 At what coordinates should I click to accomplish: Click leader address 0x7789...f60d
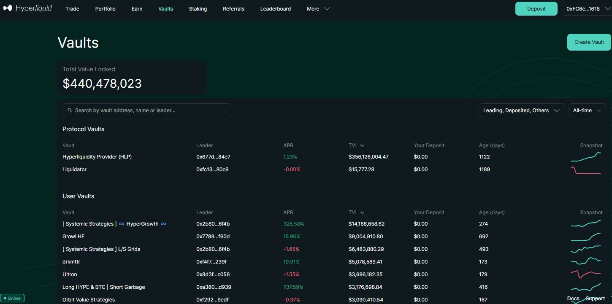tap(213, 237)
